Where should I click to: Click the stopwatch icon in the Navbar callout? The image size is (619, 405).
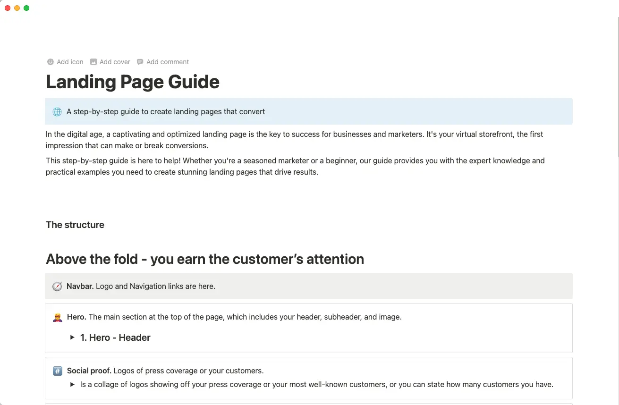click(x=57, y=286)
